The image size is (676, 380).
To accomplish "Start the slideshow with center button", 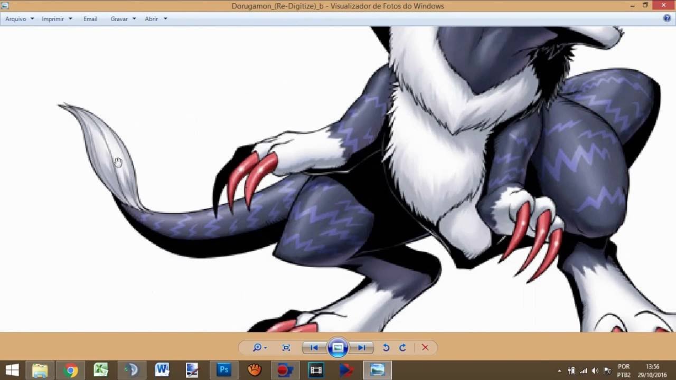I will (x=338, y=347).
